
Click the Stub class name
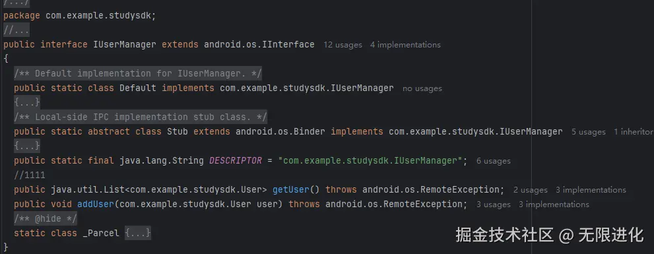178,132
